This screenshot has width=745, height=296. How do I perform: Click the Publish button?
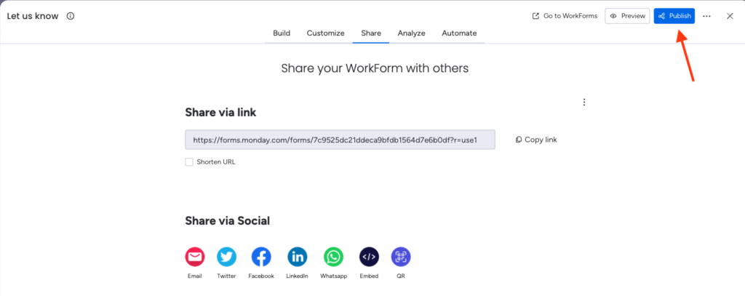tap(674, 16)
